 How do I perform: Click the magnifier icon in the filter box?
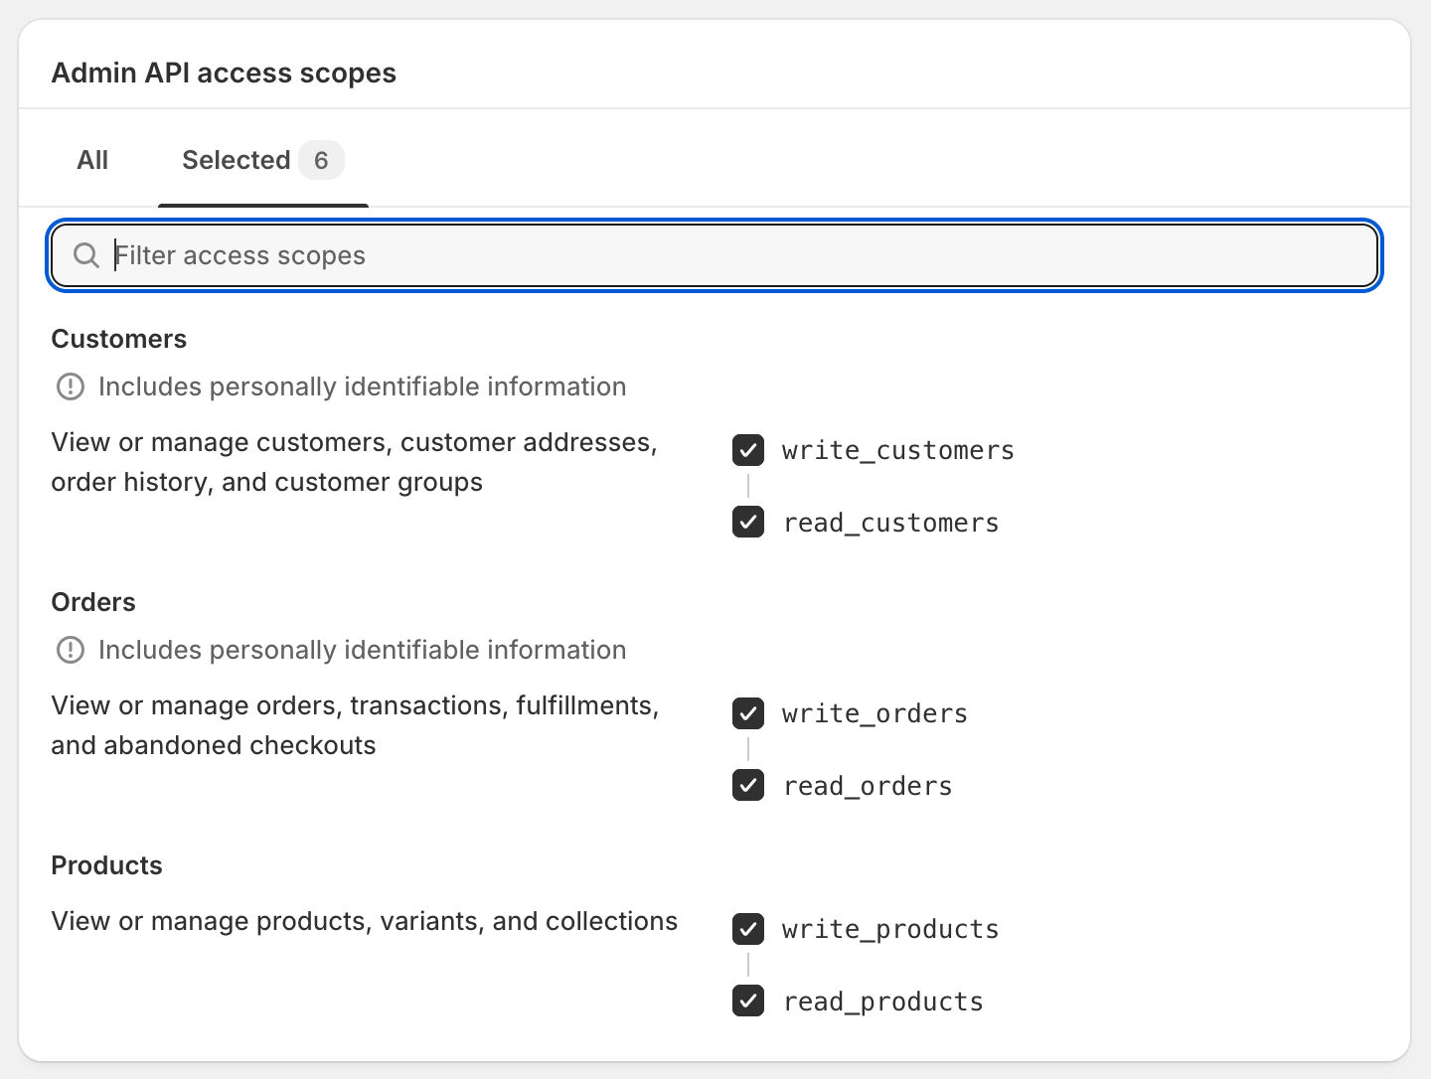[86, 255]
